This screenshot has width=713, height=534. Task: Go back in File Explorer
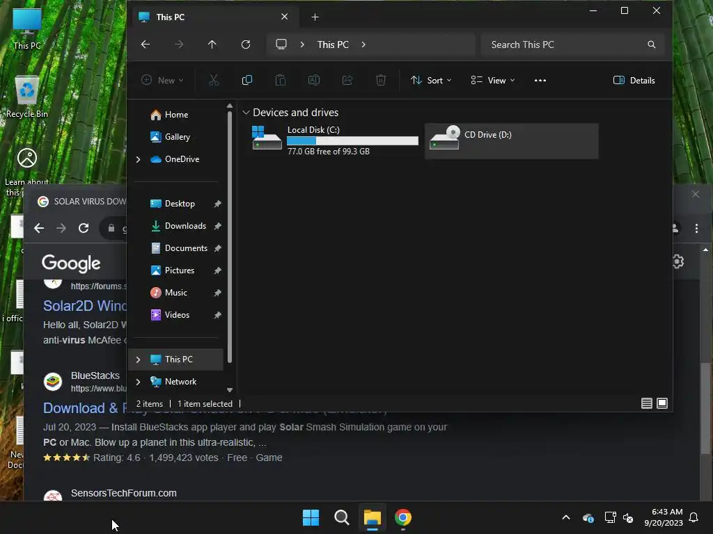[x=146, y=44]
